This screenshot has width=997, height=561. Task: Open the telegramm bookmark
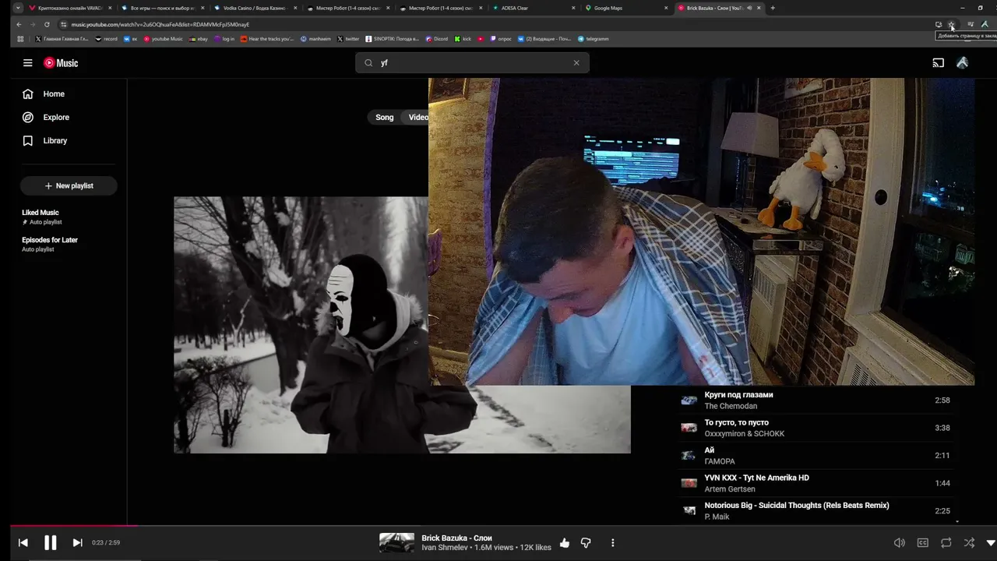tap(593, 39)
